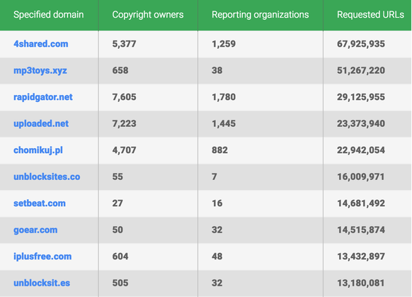The height and width of the screenshot is (297, 412).
Task: Open the mp3toys.xyz domain link
Action: click(x=40, y=70)
